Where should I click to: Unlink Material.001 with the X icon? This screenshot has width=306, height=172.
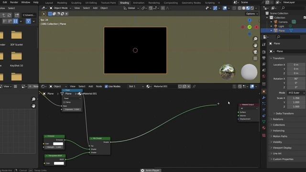(188, 86)
